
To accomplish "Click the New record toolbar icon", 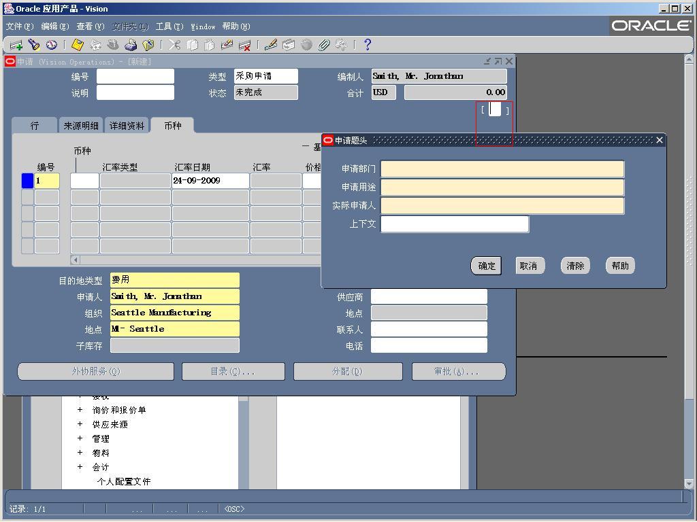I will pos(16,45).
